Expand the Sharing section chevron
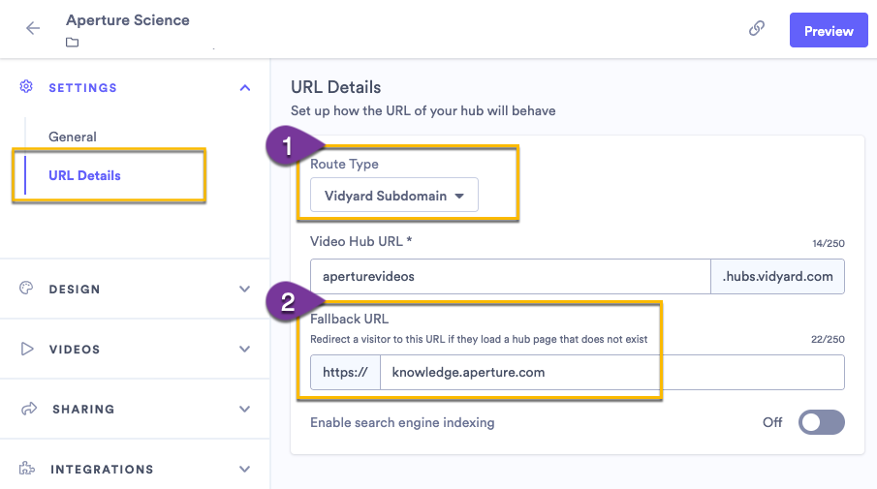The height and width of the screenshot is (489, 877). click(244, 409)
